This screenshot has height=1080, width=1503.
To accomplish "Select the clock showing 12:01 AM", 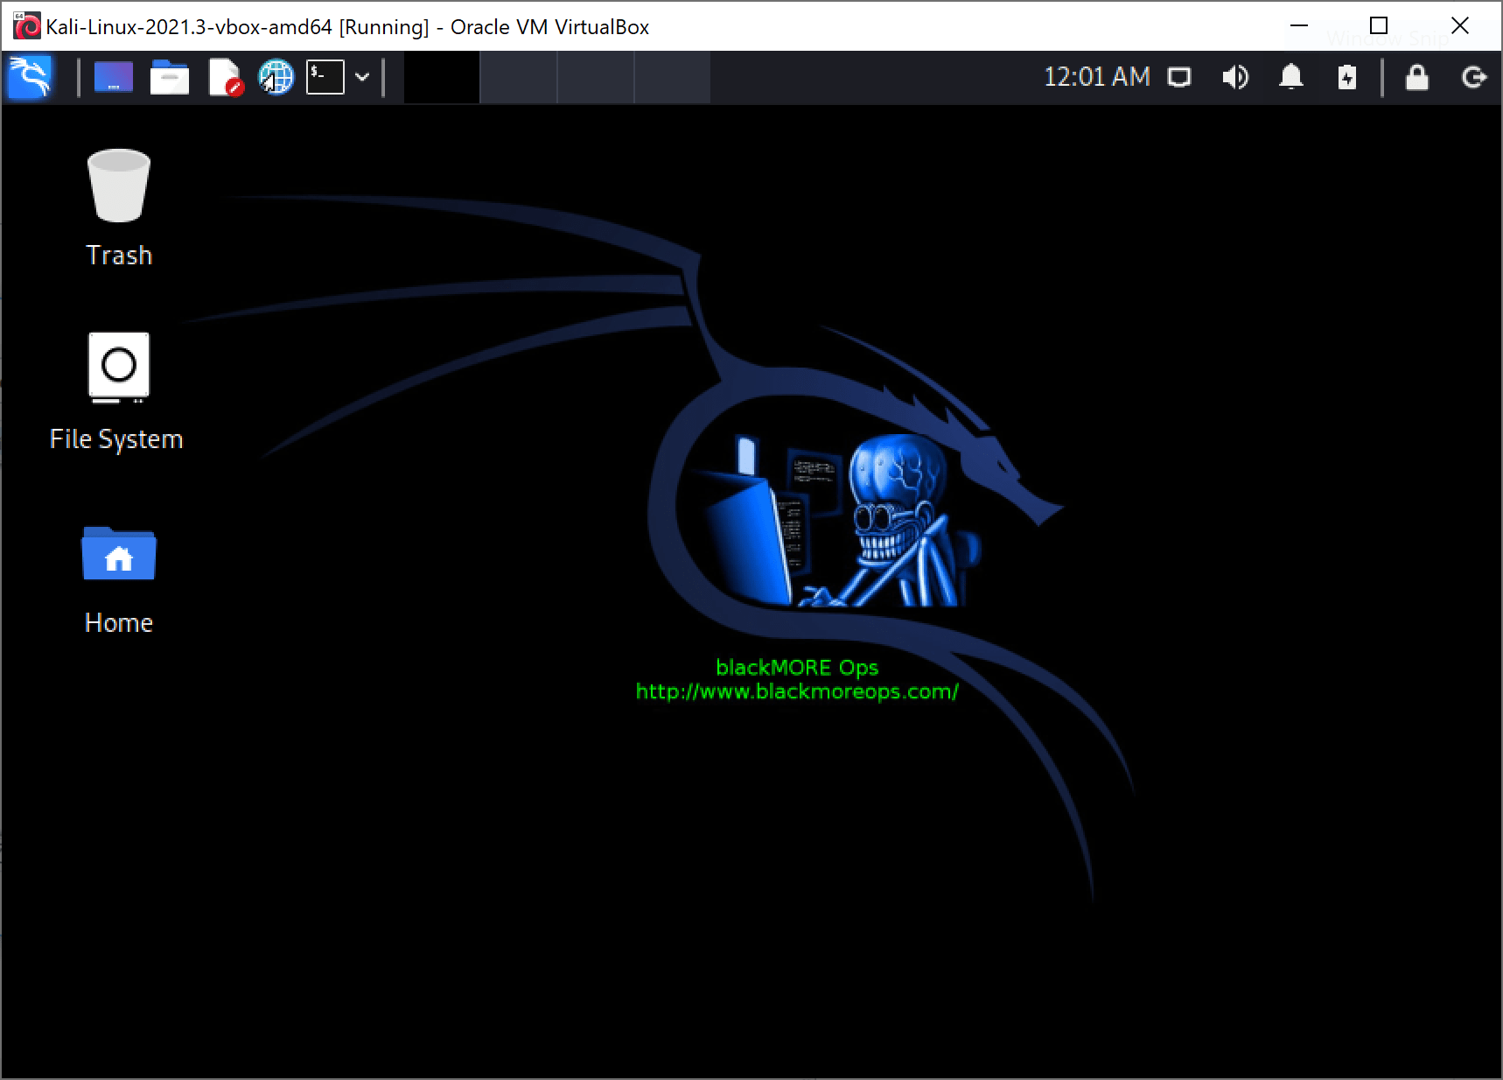I will (x=1096, y=77).
